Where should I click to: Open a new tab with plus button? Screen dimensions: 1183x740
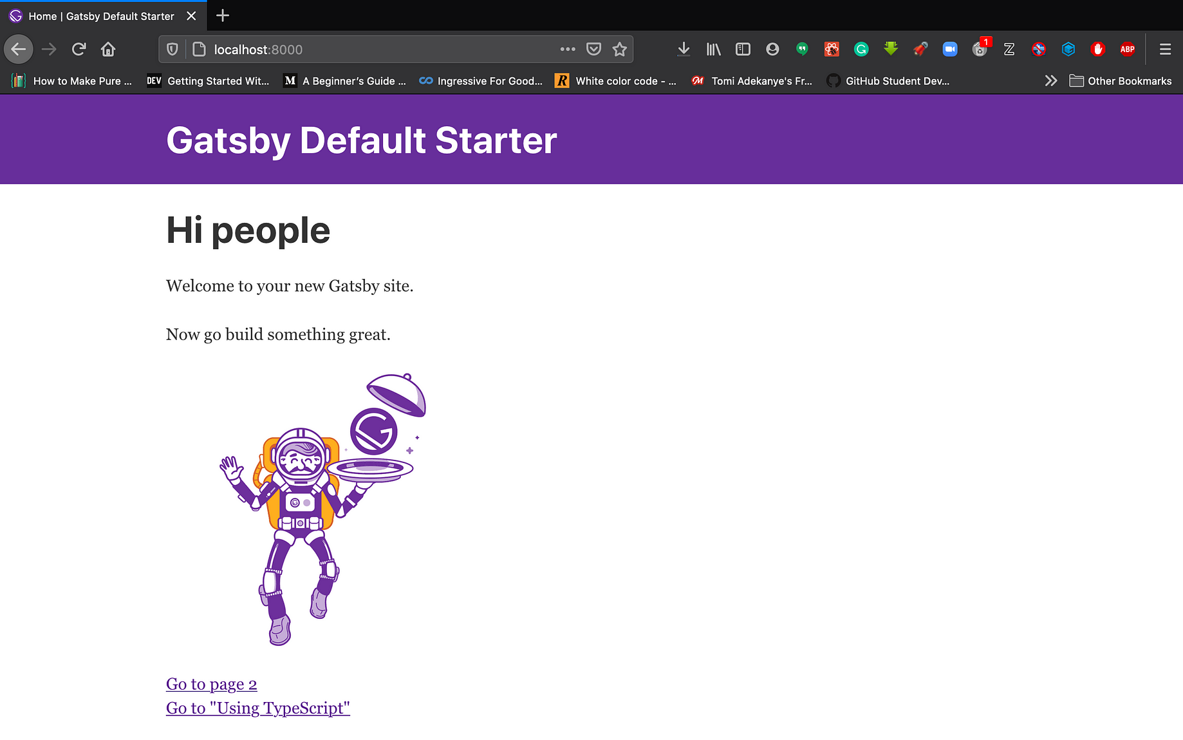click(223, 15)
